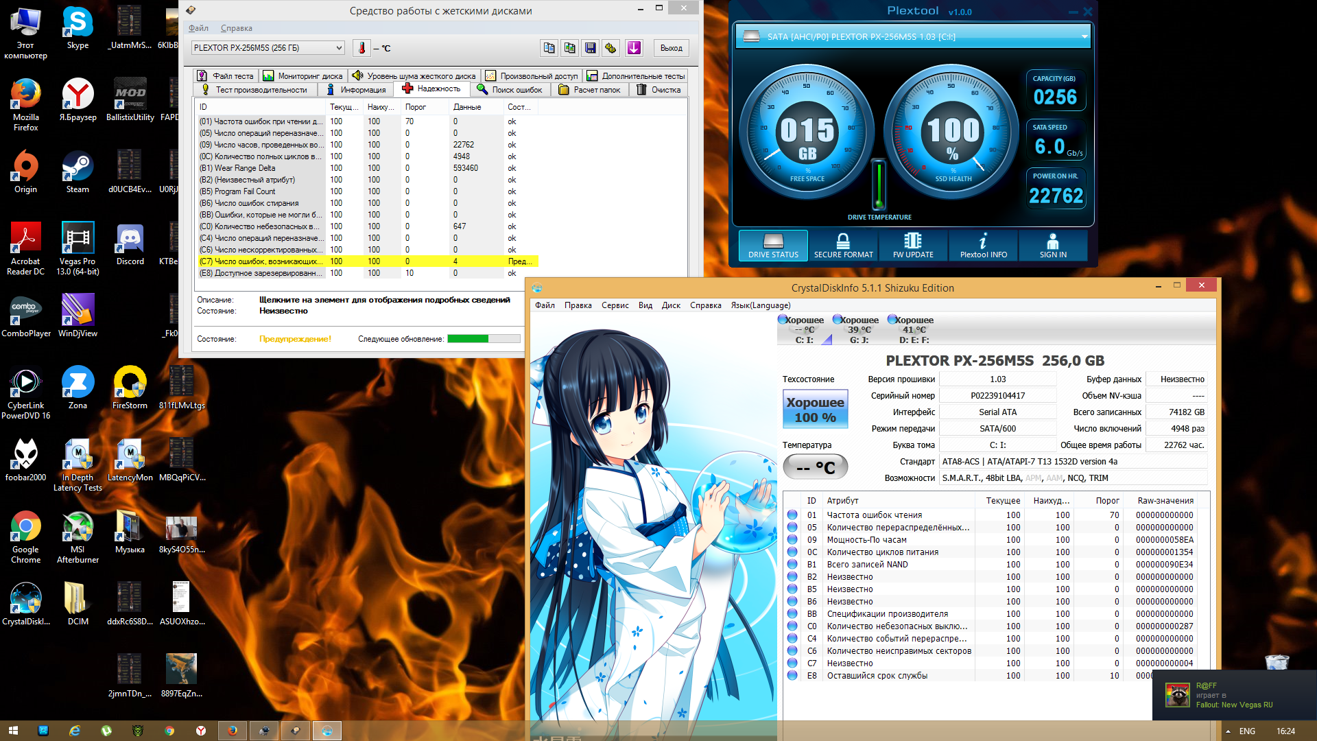Expand the PLEXTOR PX-256M5S drive combo box
The image size is (1317, 741).
click(339, 48)
